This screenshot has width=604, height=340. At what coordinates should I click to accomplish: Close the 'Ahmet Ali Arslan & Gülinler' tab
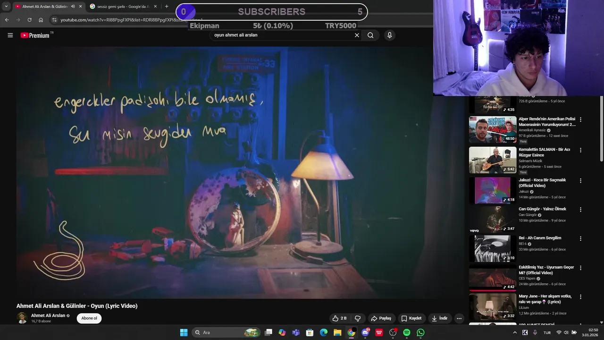pyautogui.click(x=80, y=7)
